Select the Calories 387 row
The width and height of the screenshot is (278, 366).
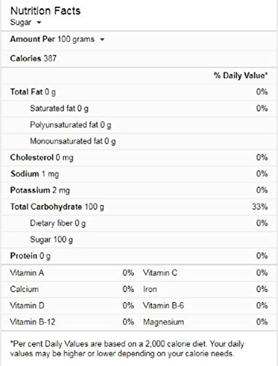[139, 59]
